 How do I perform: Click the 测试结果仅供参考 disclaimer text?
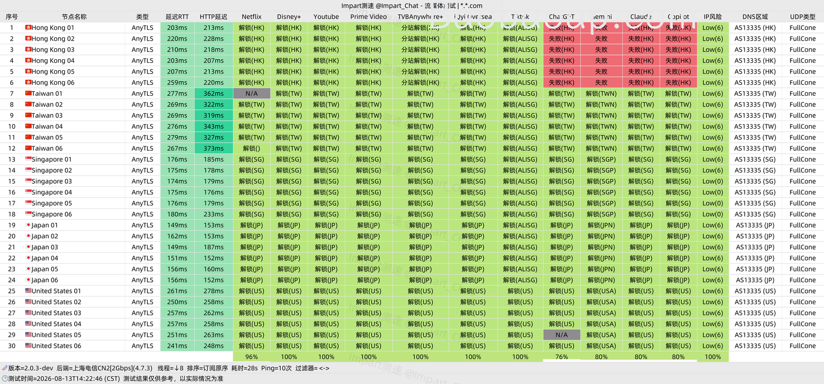[x=173, y=379]
